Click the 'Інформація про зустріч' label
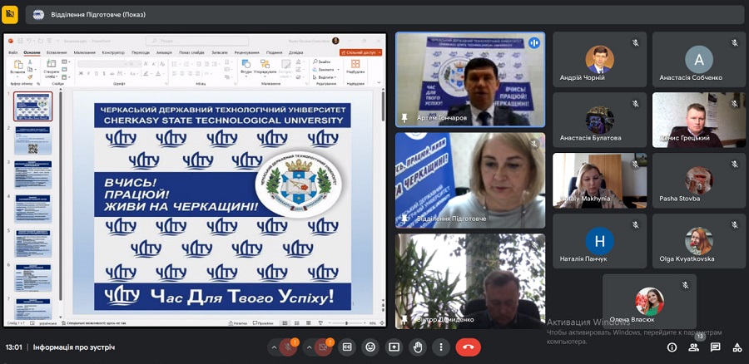The width and height of the screenshot is (749, 364). (x=74, y=347)
